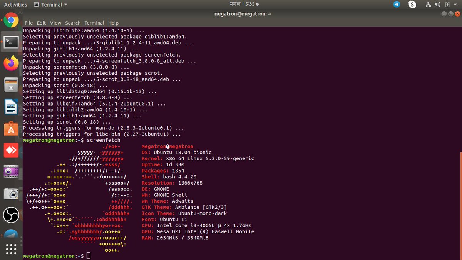Click the volume icon in the top bar
The width and height of the screenshot is (462, 260).
437,4
